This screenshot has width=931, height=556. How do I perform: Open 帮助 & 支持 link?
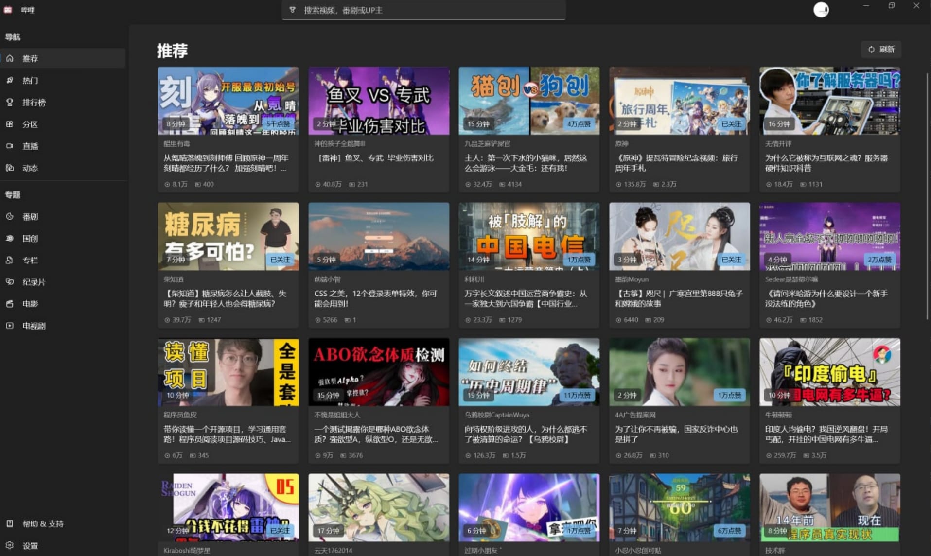63,523
